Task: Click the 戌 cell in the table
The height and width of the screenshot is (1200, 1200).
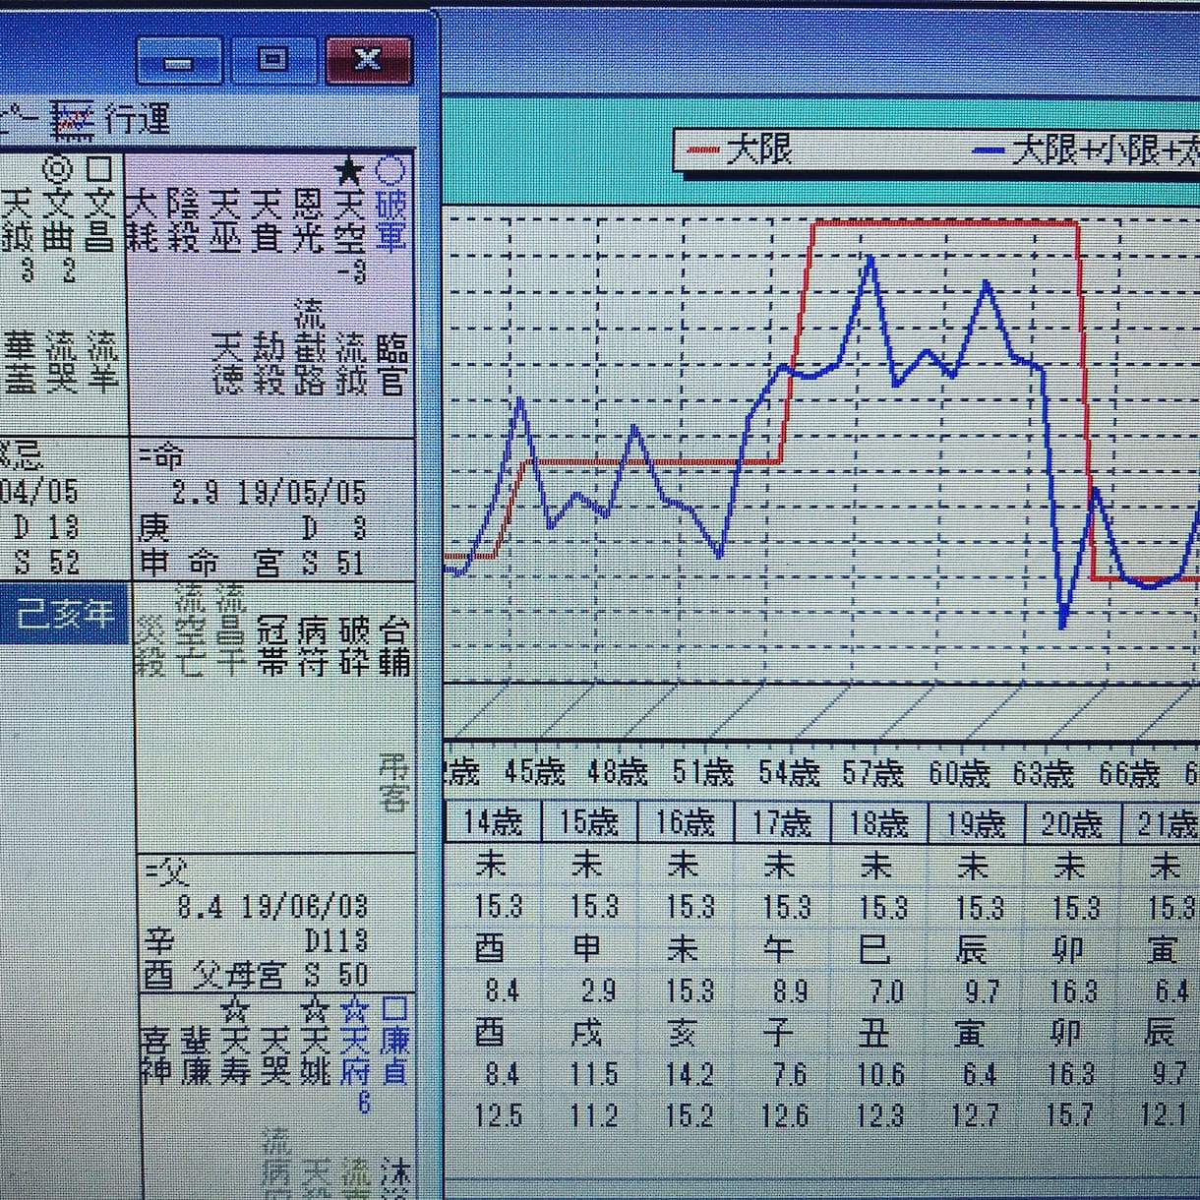Action: (587, 1032)
